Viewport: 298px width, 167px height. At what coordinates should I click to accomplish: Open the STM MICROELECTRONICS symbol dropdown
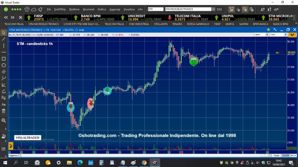tap(213, 9)
